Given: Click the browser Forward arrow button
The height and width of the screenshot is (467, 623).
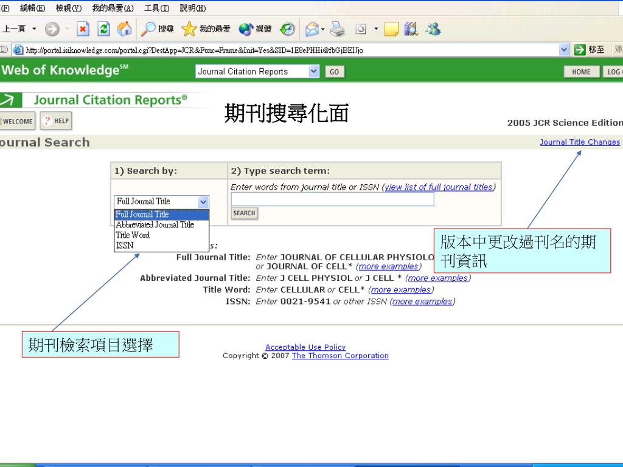Looking at the screenshot, I should click(52, 29).
